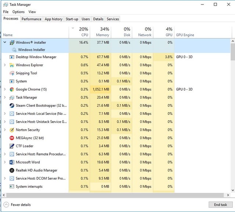
Task: Expand the Microsoft Word process group
Action: pyautogui.click(x=5, y=162)
